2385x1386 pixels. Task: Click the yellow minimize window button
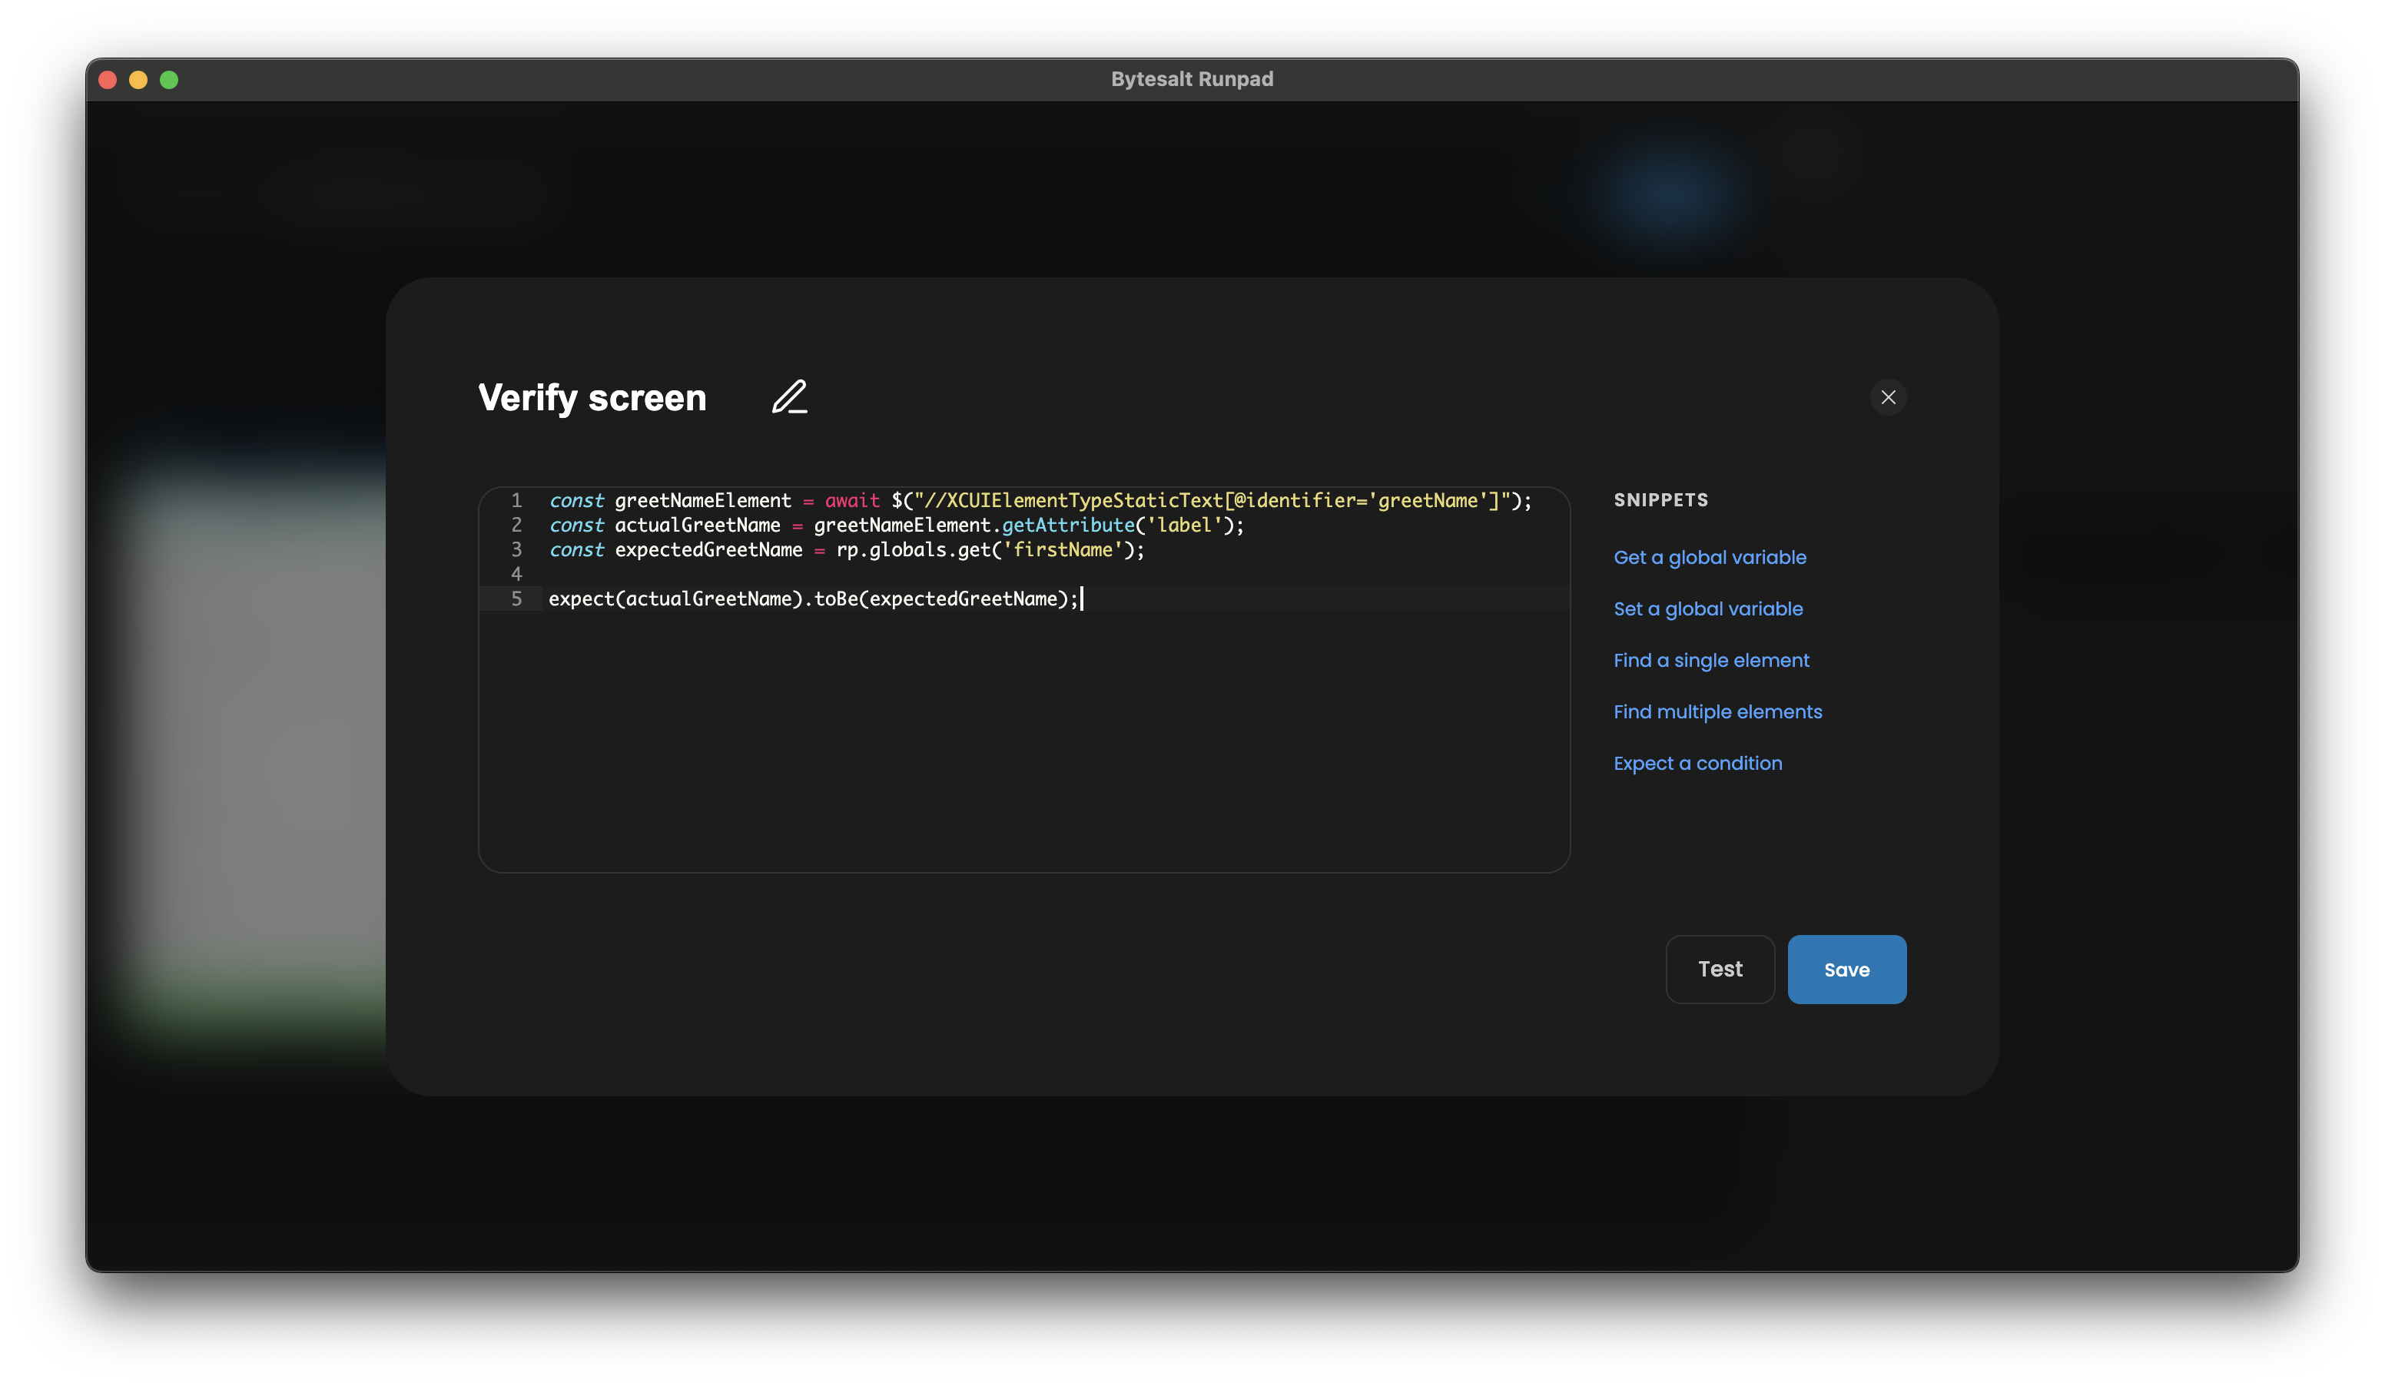[x=138, y=79]
